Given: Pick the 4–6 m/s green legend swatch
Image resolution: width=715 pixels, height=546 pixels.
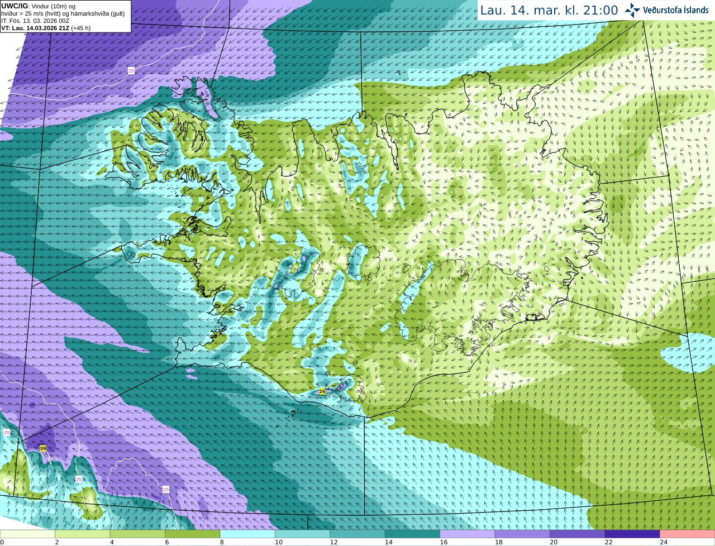Looking at the screenshot, I should tap(137, 534).
